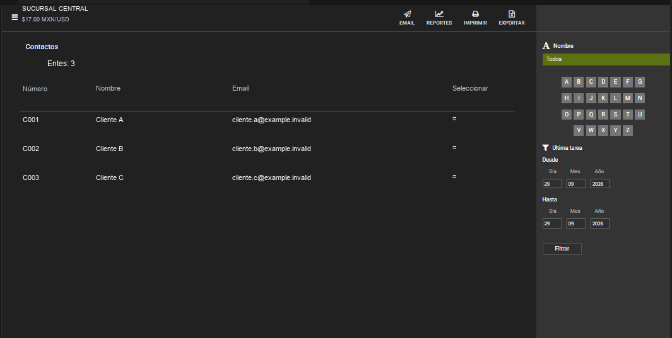Click email cliente.c@example.invalid
The width and height of the screenshot is (672, 338).
pyautogui.click(x=271, y=177)
